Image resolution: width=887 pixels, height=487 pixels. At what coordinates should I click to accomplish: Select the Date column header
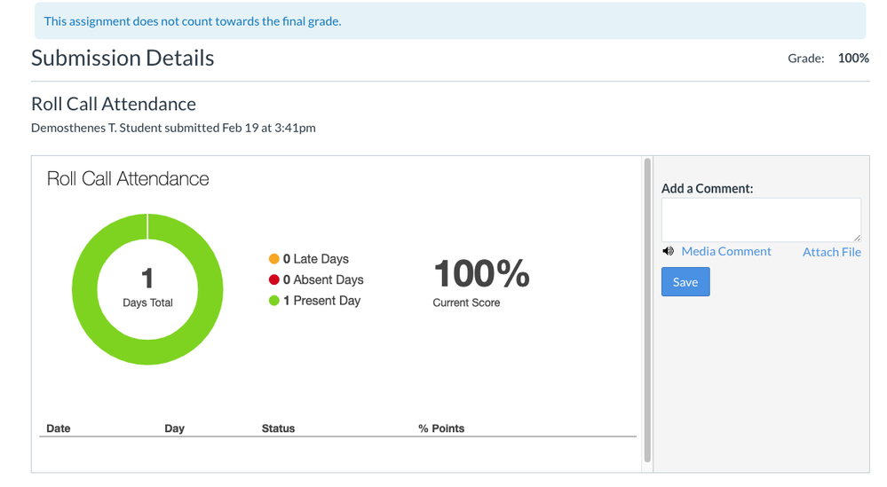point(59,428)
